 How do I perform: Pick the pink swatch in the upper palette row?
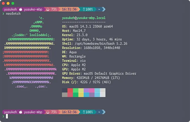coord(92,90)
